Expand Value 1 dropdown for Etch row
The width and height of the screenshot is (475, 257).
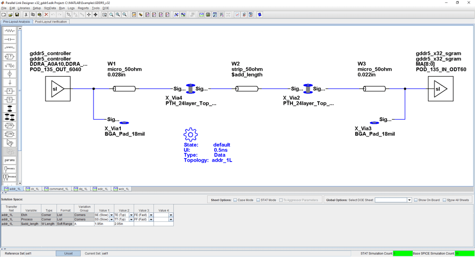pyautogui.click(x=111, y=215)
